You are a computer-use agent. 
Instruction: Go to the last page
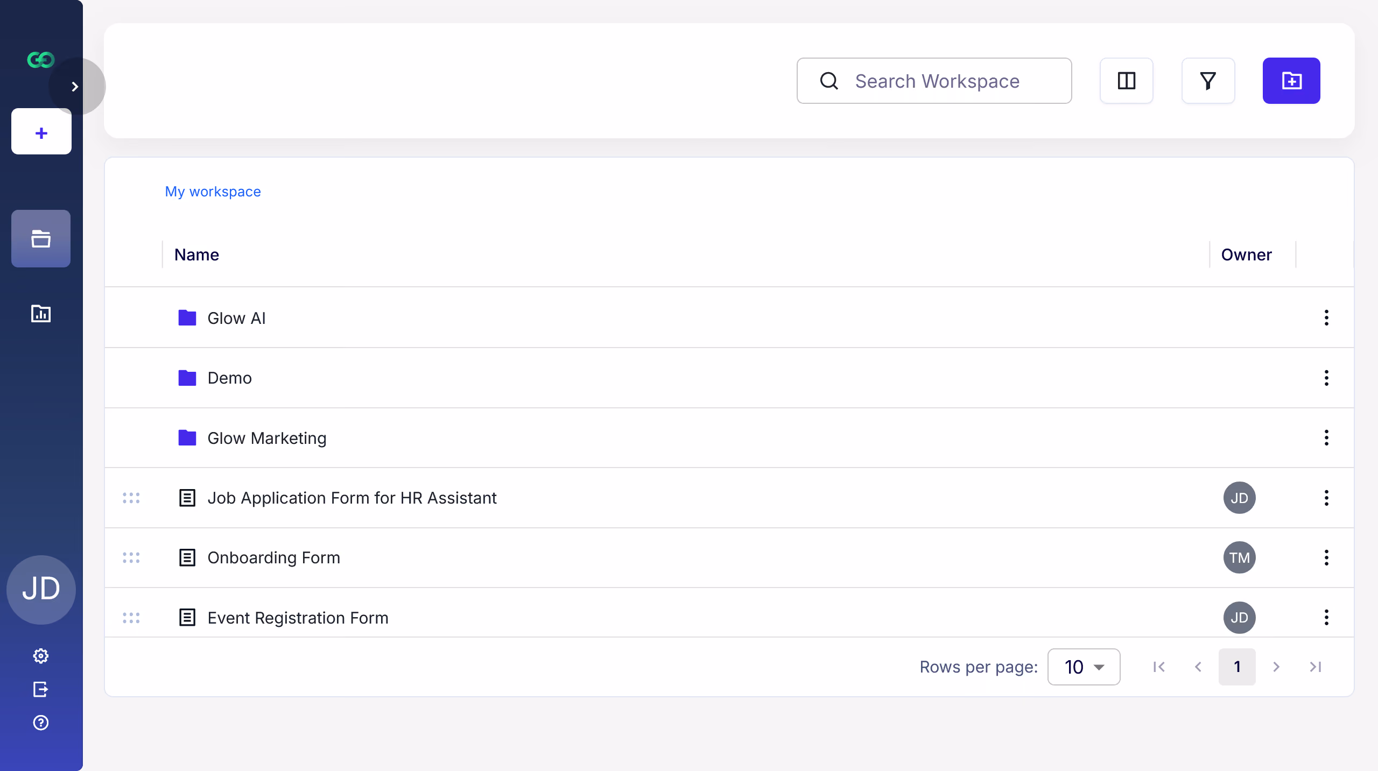(1315, 667)
